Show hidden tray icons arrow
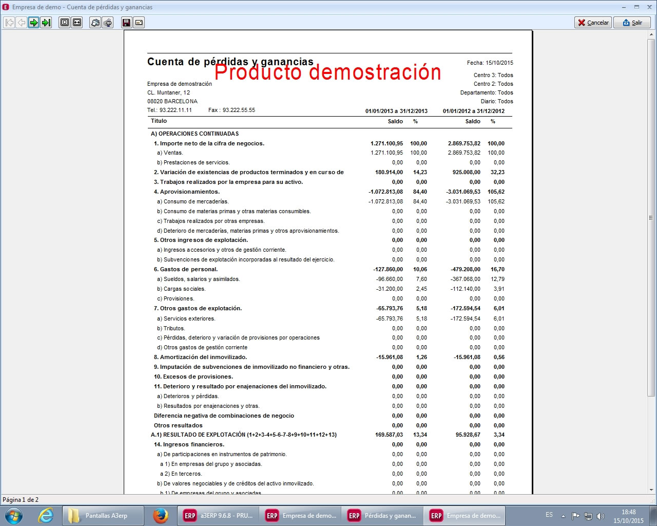 pyautogui.click(x=563, y=516)
